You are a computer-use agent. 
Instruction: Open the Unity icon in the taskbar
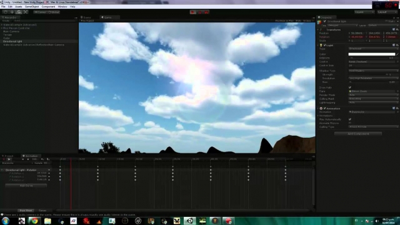click(189, 221)
